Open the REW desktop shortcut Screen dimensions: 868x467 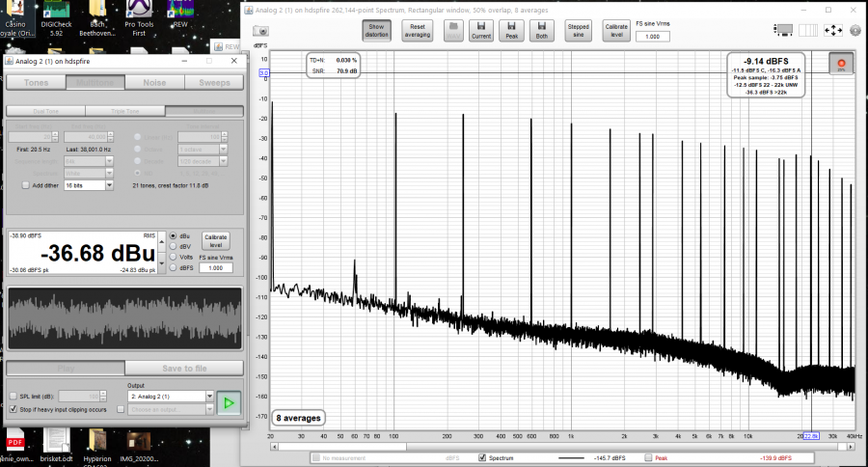click(x=180, y=15)
